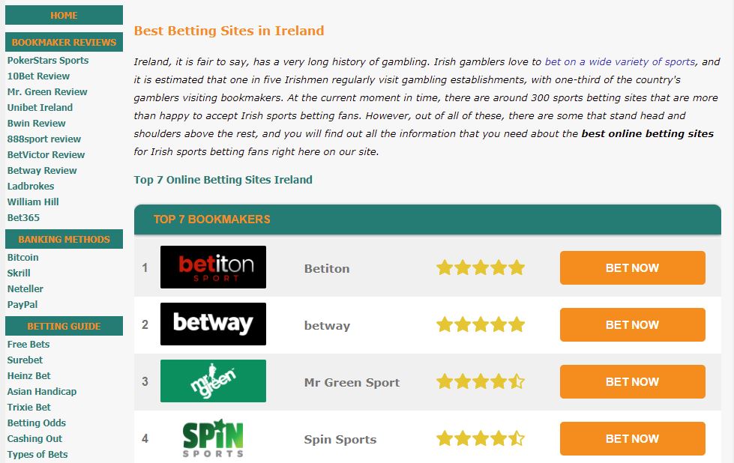Open the HOME menu item

(64, 16)
